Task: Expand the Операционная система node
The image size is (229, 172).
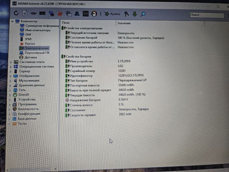Action: point(10,67)
